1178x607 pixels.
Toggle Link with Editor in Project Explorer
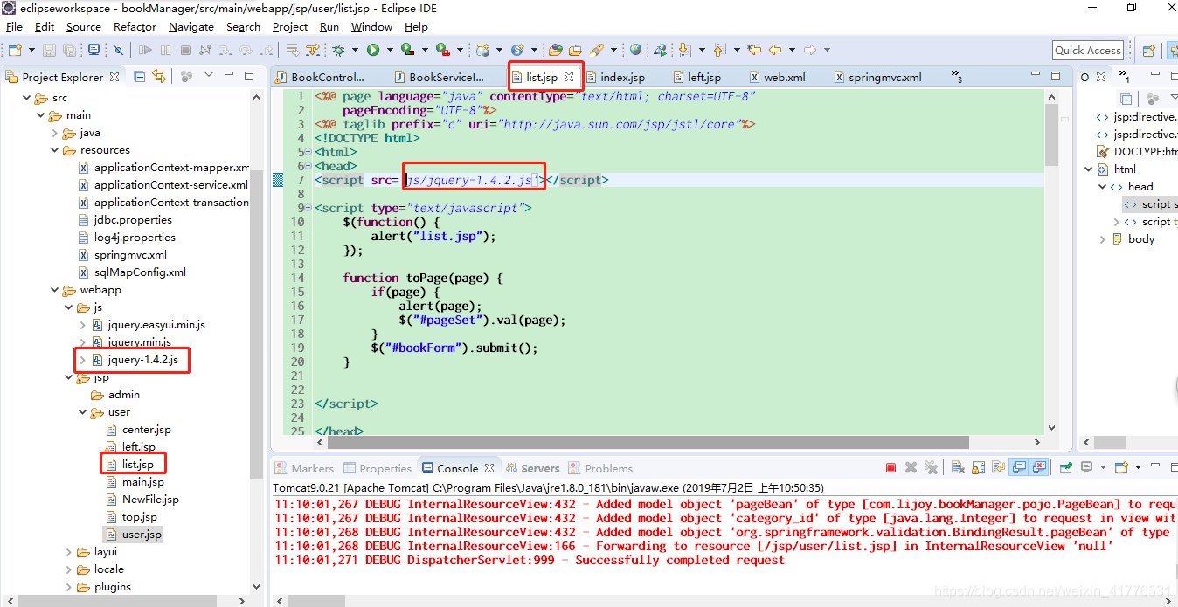pos(158,77)
